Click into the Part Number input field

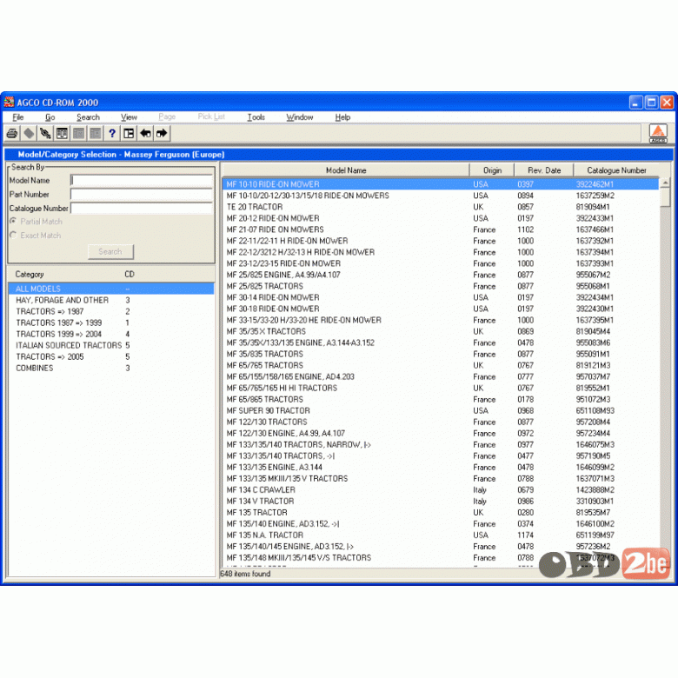tap(142, 194)
